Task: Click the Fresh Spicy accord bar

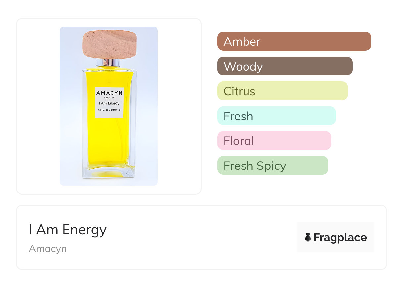Action: click(272, 166)
